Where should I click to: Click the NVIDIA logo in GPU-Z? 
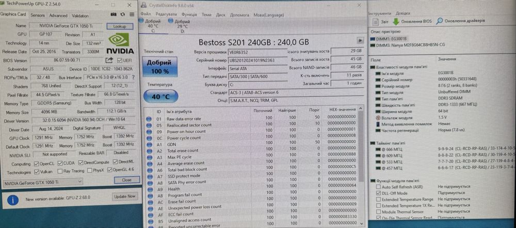click(x=120, y=43)
